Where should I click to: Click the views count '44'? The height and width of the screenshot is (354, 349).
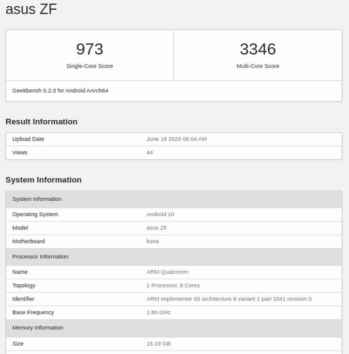(150, 152)
